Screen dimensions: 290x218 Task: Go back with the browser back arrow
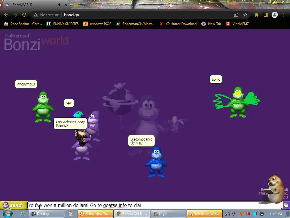pyautogui.click(x=6, y=15)
